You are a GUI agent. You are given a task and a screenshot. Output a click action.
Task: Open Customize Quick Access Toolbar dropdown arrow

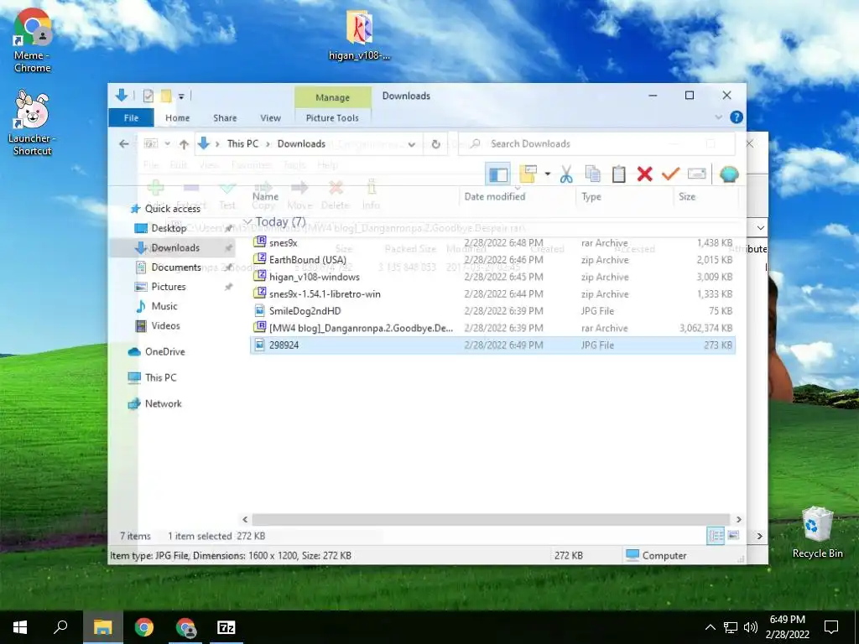point(181,96)
